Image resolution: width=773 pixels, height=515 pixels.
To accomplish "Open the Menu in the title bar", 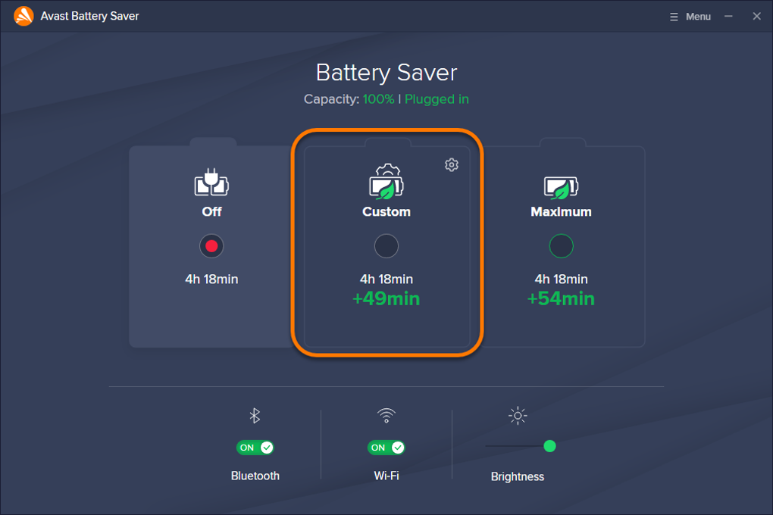I will coord(690,15).
